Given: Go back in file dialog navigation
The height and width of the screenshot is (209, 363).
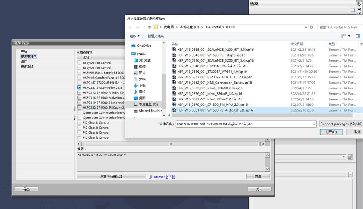Looking at the screenshot, I should tap(130, 27).
